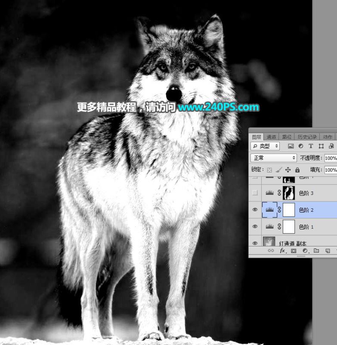This screenshot has width=337, height=345.
Task: Hide the 色阶 2 layer
Action: click(255, 210)
